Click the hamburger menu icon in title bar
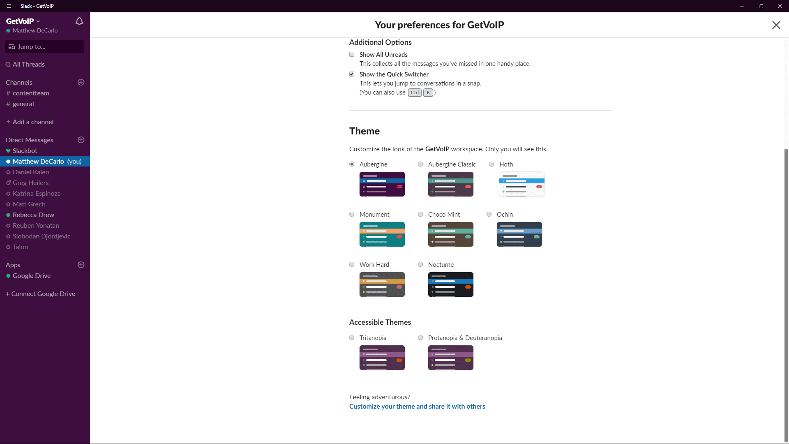 click(x=9, y=6)
